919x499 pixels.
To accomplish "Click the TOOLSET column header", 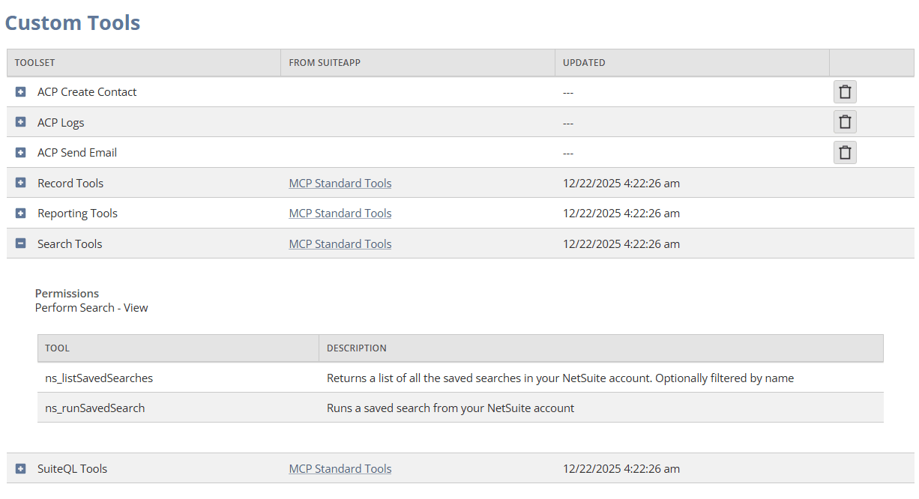I will tap(34, 62).
